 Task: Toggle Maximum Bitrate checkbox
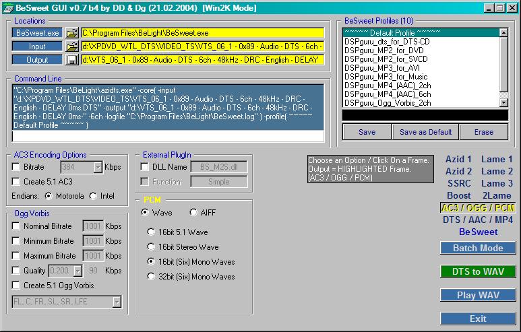16,256
